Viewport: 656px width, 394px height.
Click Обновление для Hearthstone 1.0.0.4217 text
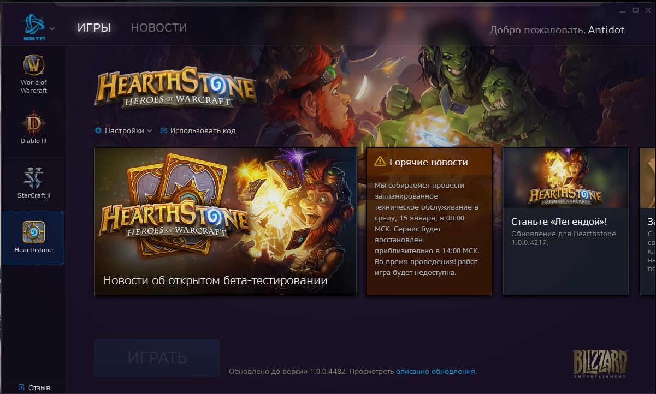tap(563, 238)
